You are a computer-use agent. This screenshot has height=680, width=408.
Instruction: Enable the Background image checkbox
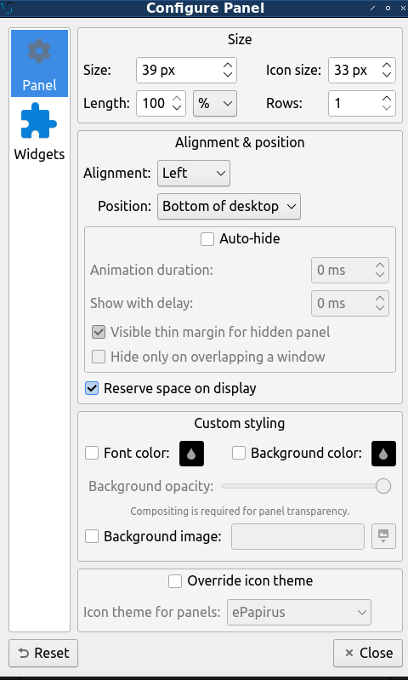coord(92,536)
